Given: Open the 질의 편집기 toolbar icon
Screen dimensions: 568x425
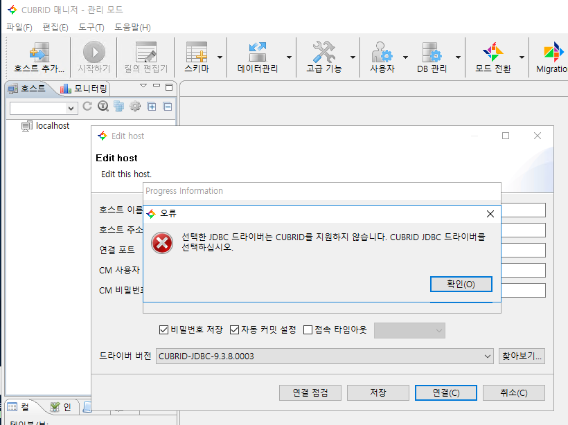Looking at the screenshot, I should [146, 52].
